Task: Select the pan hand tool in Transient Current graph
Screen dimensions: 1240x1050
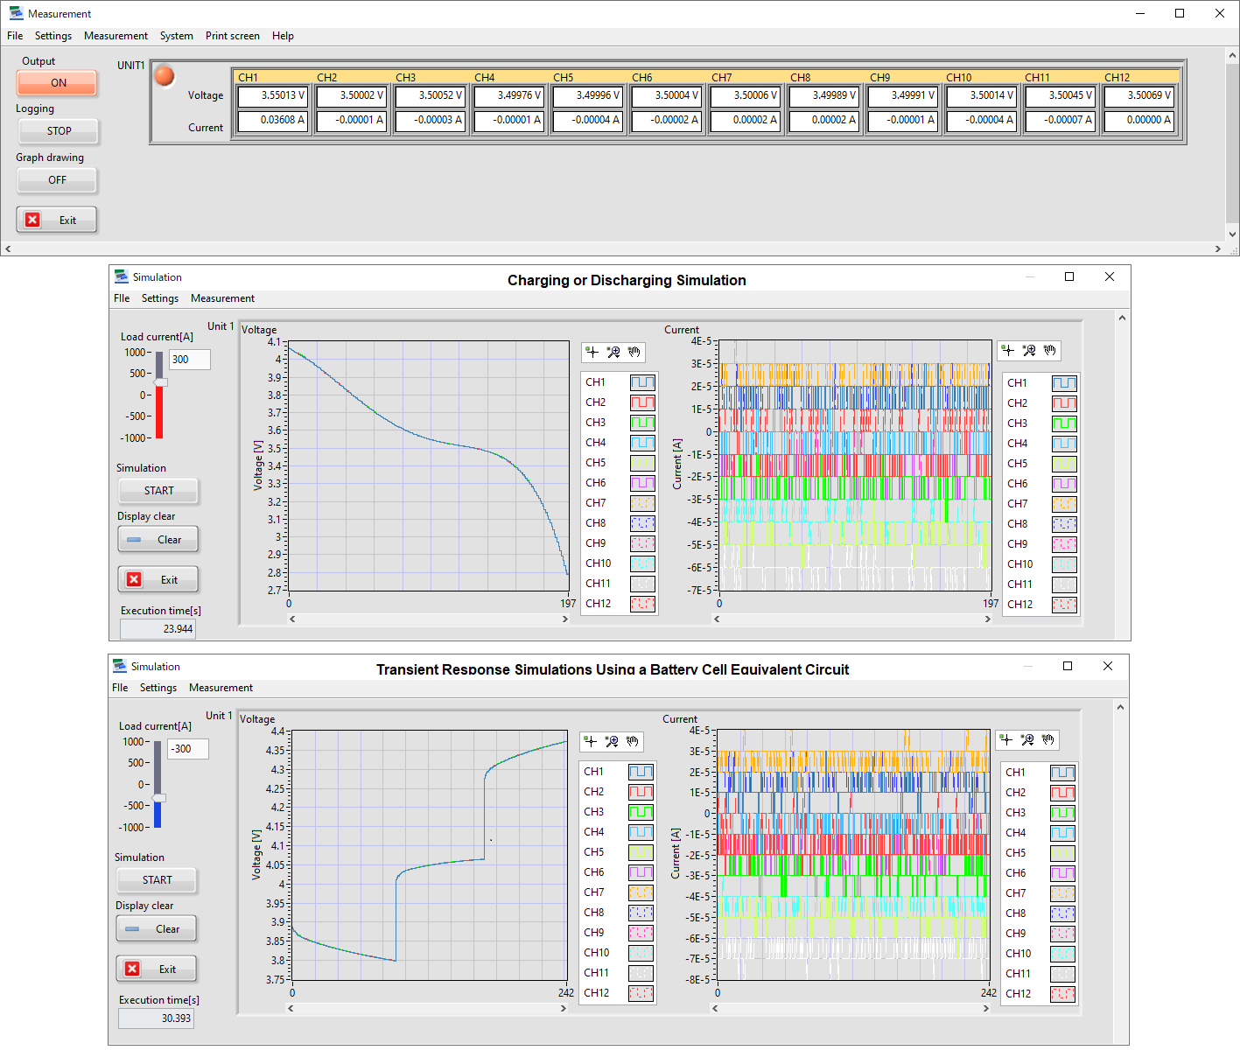Action: click(1048, 739)
